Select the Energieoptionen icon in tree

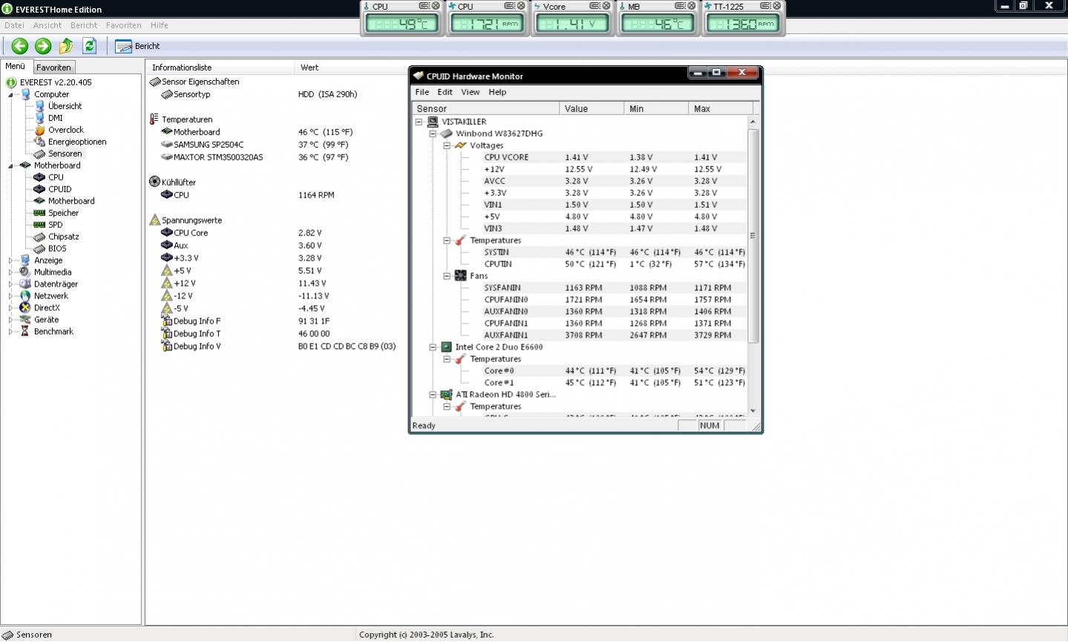(40, 142)
